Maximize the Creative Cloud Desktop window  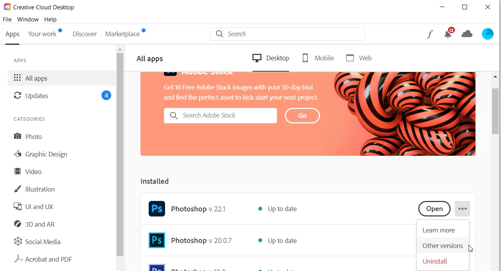pyautogui.click(x=465, y=7)
